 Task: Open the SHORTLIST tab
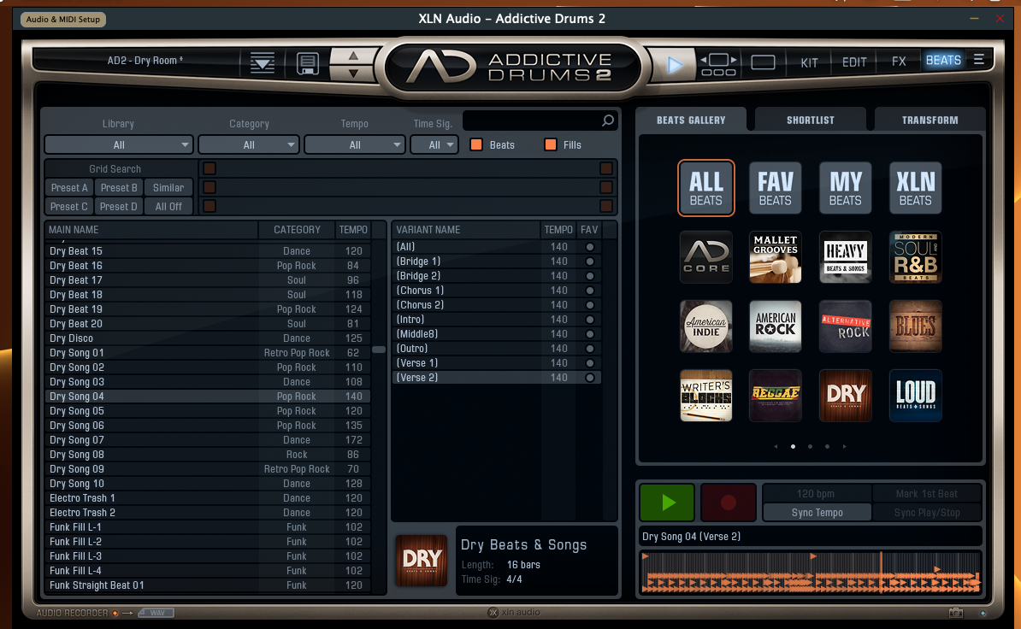tap(810, 121)
